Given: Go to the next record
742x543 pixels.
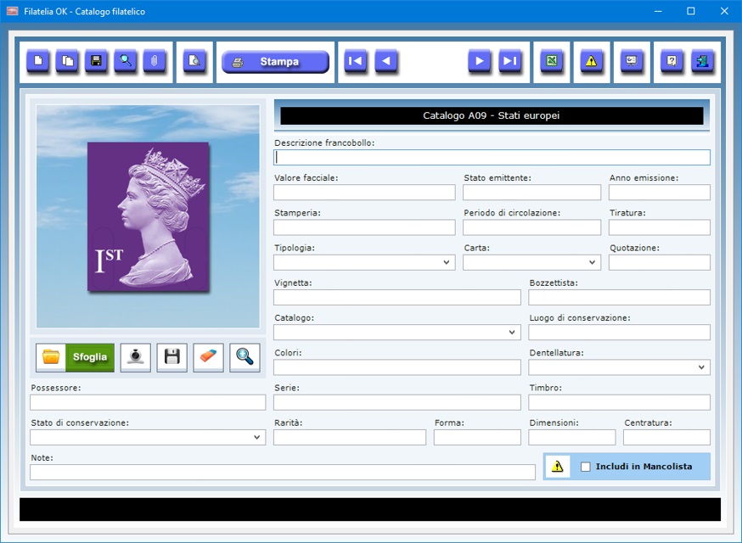Looking at the screenshot, I should point(480,61).
